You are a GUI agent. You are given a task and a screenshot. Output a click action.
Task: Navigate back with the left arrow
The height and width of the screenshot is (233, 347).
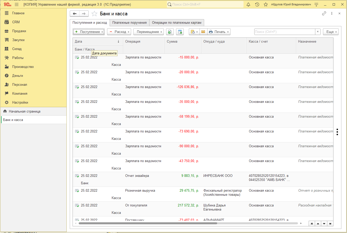(75, 14)
